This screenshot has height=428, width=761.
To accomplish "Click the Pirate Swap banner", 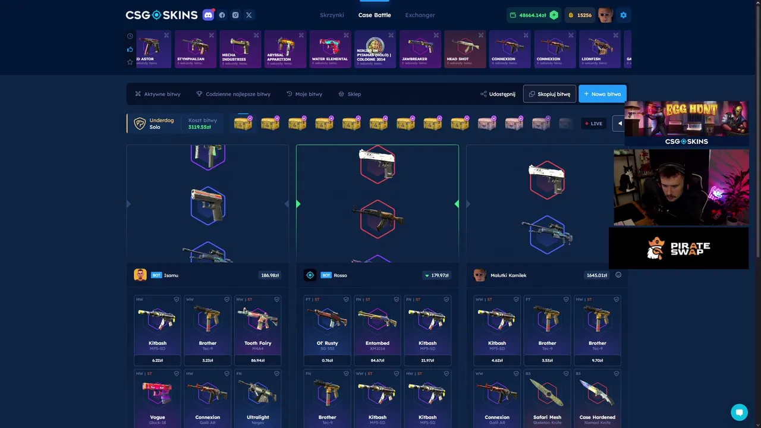I will 679,248.
